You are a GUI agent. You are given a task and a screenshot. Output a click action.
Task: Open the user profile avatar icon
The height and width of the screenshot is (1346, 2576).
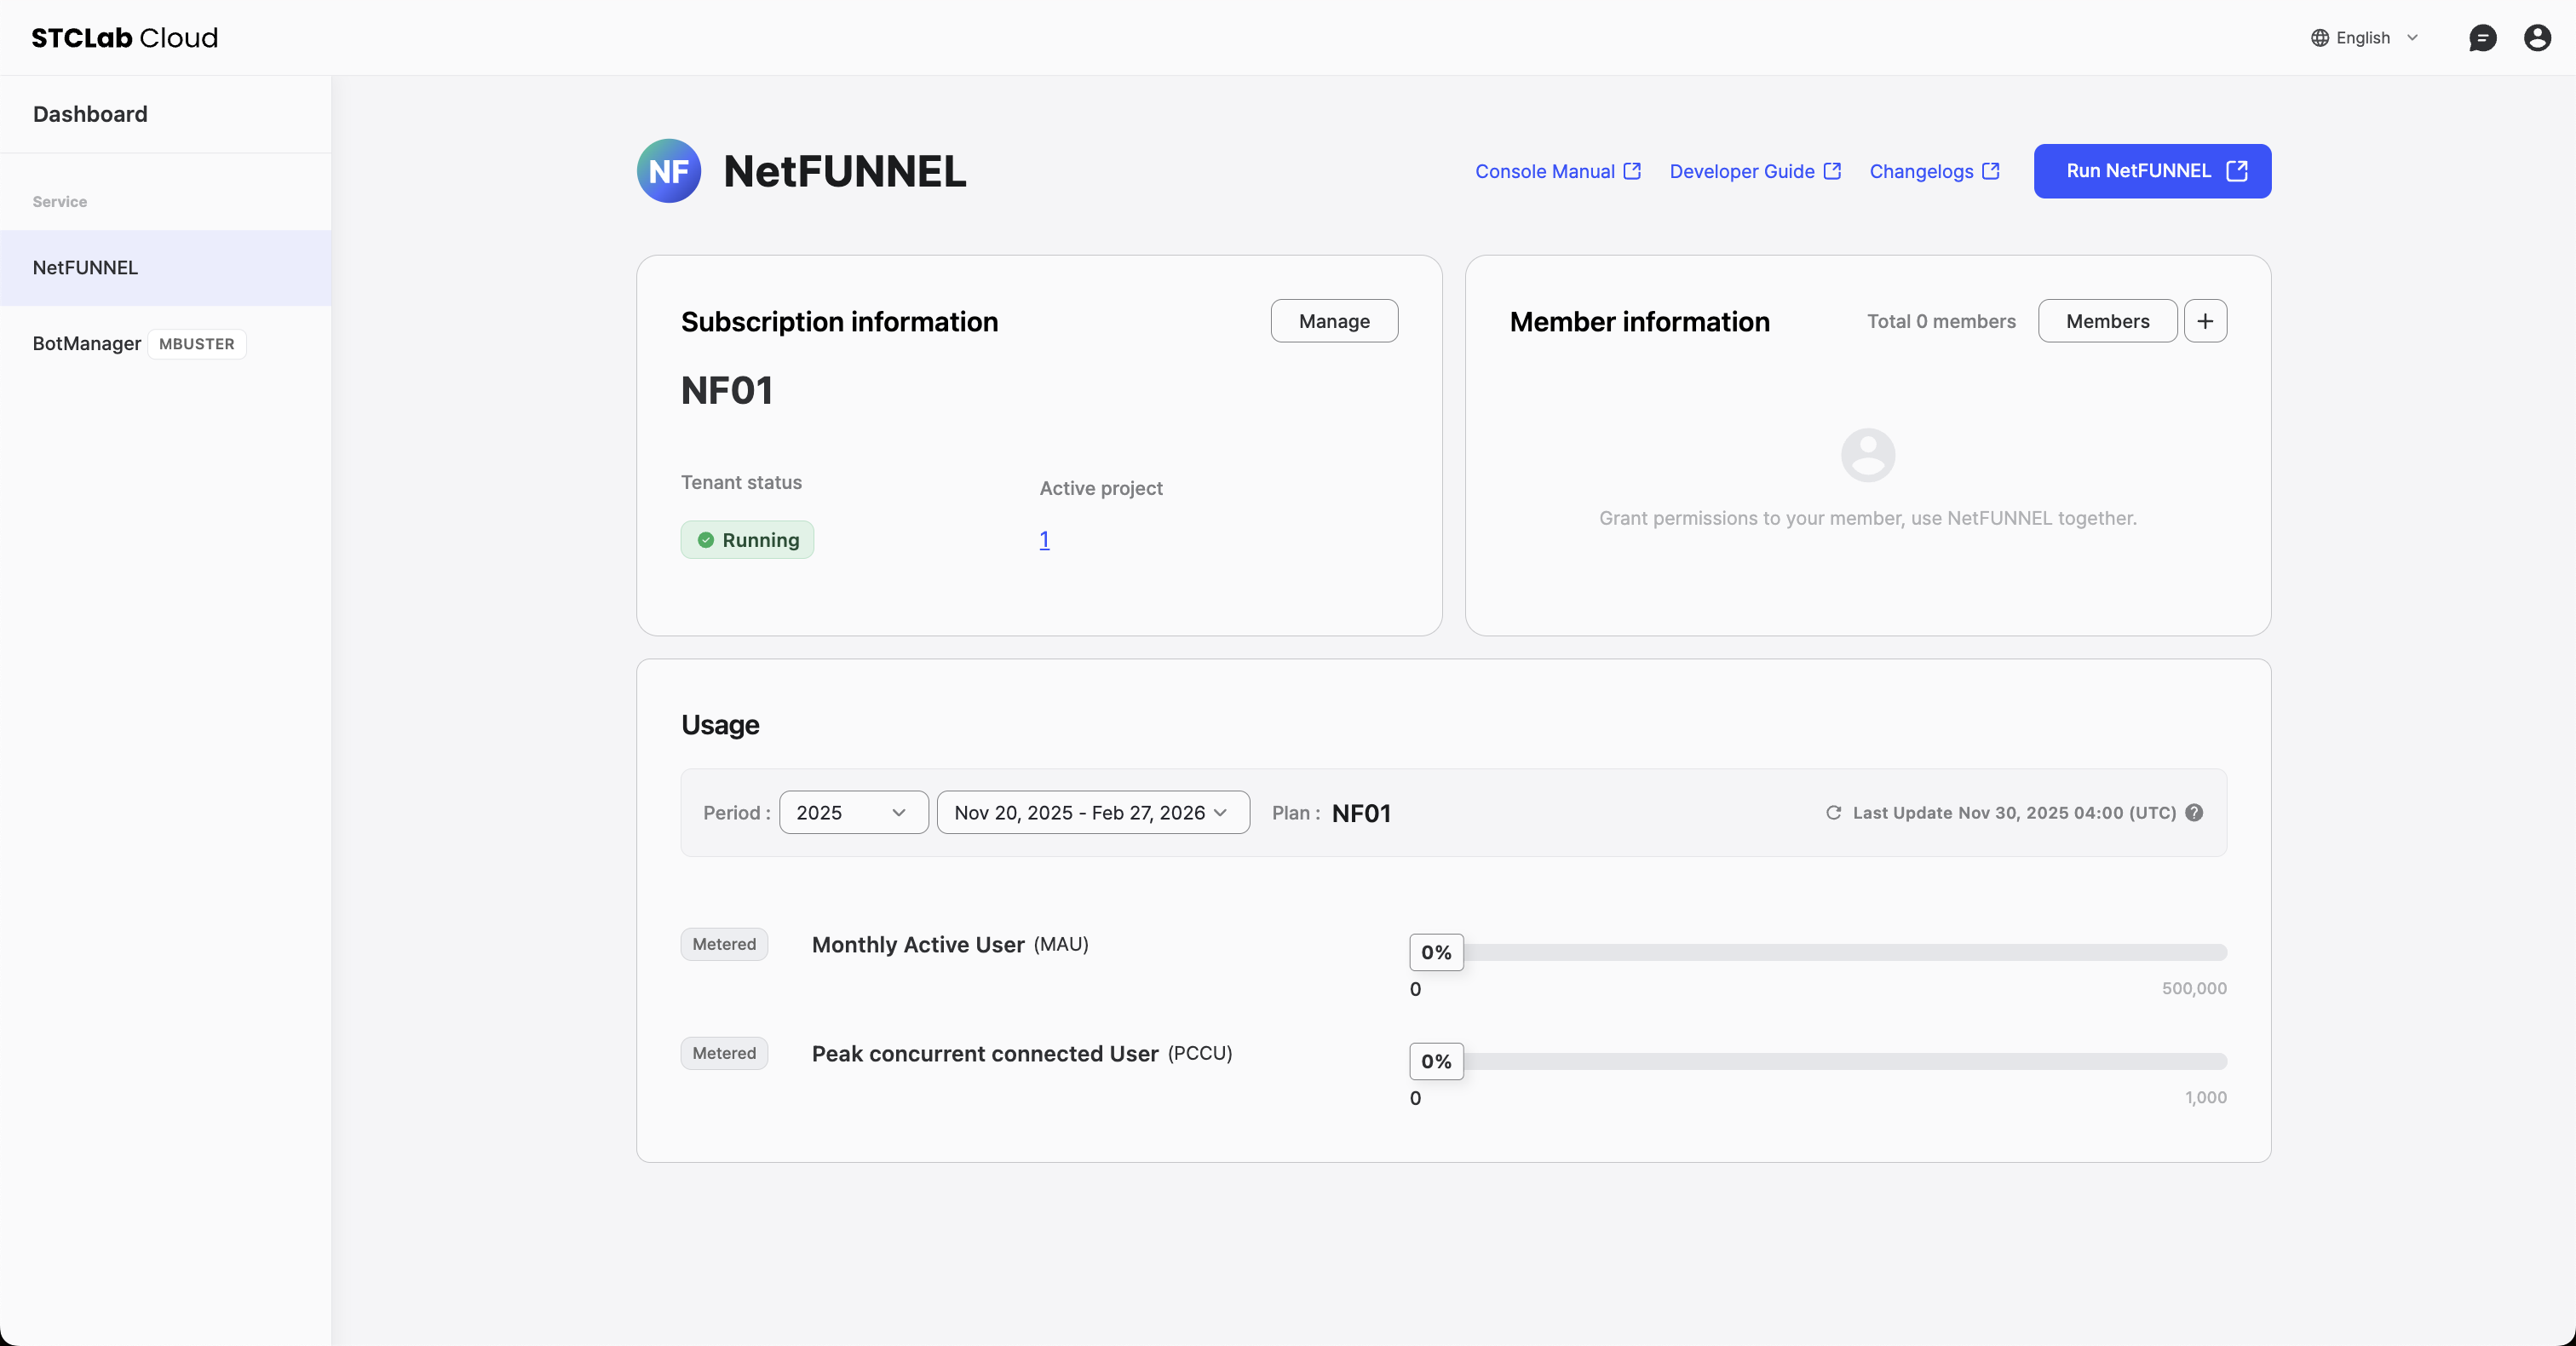[2538, 38]
